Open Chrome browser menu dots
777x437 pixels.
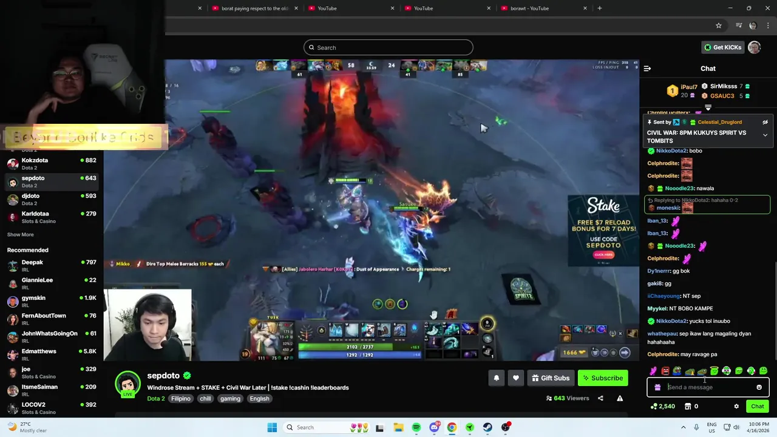(769, 25)
